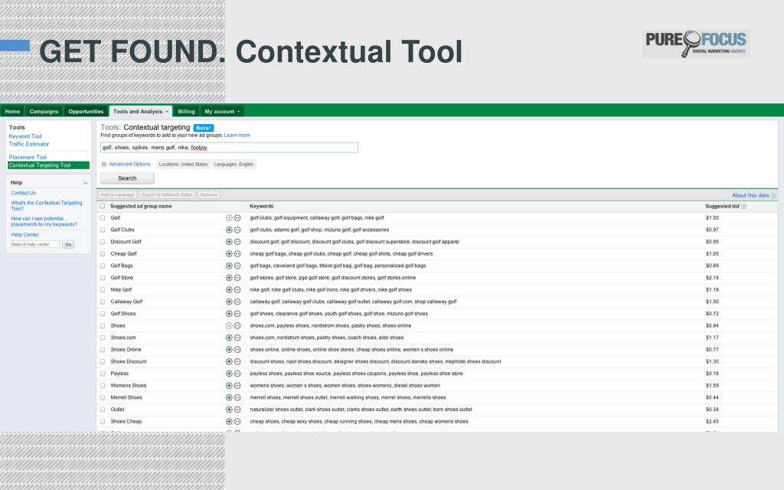The width and height of the screenshot is (784, 490).
Task: Remove the Golf Store group (minus icon)
Action: 237,278
